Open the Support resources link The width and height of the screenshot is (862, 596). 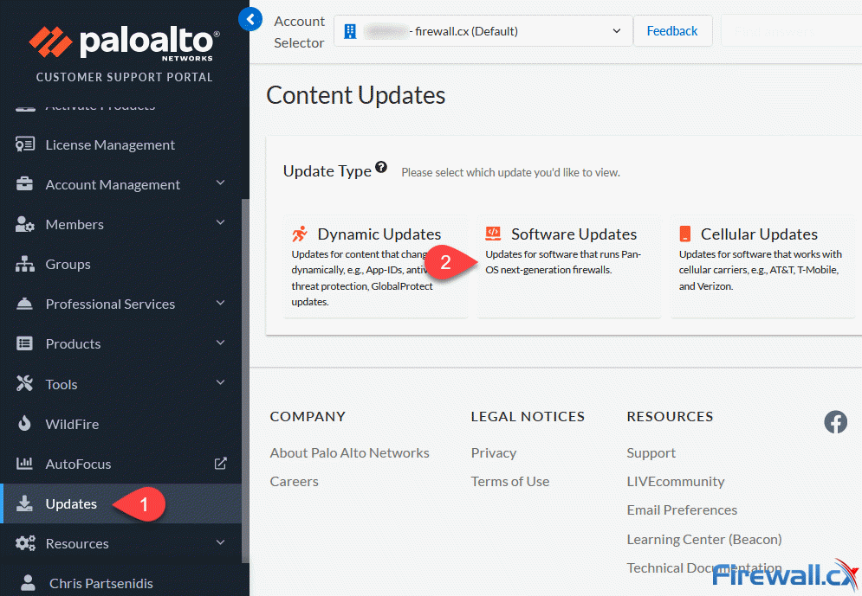click(651, 453)
